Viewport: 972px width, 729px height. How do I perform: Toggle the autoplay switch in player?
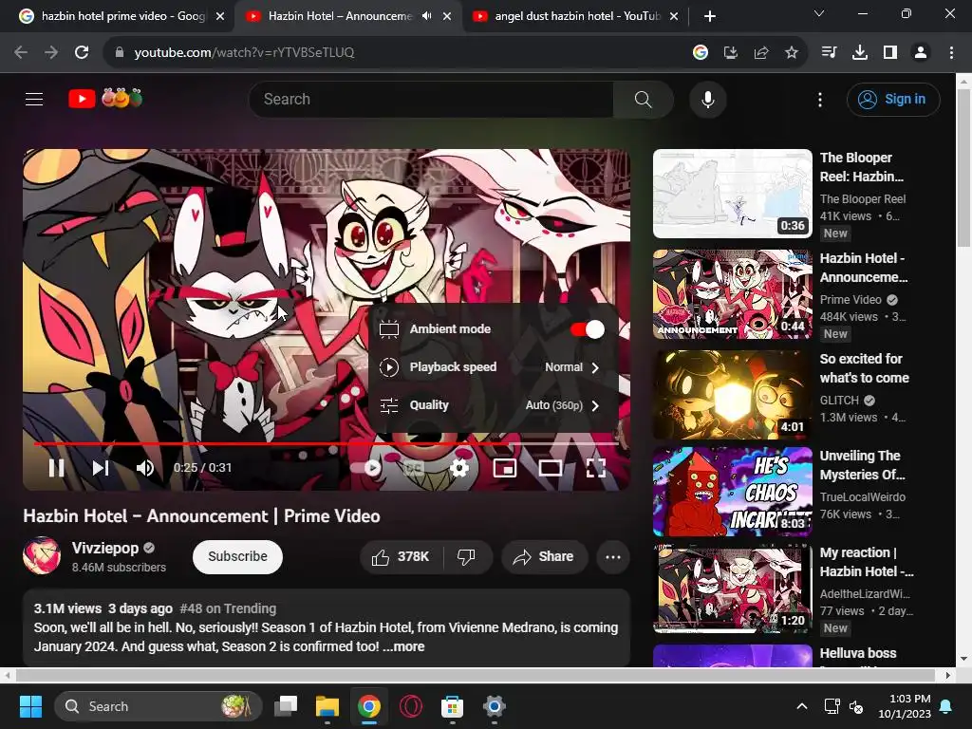coord(367,467)
